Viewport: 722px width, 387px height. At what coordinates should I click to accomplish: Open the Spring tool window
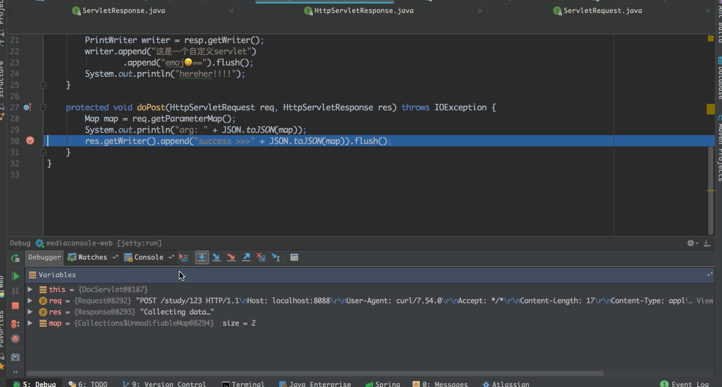pyautogui.click(x=382, y=383)
